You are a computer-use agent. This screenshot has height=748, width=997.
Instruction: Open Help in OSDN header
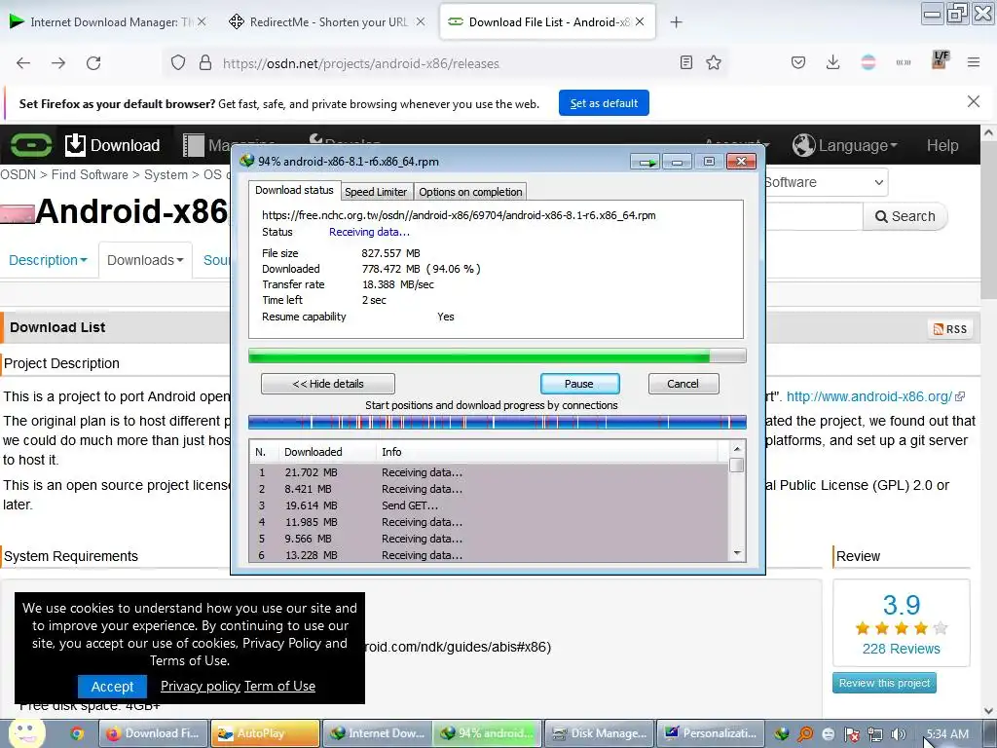click(942, 146)
